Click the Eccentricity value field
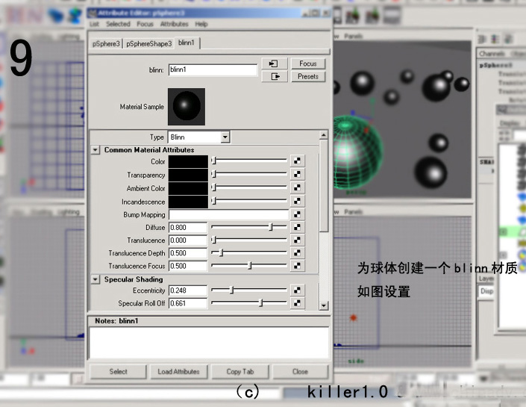The image size is (526, 407). 187,291
